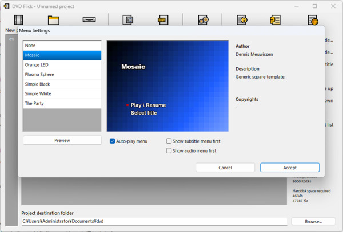Select the None menu template
This screenshot has width=343, height=232.
coord(62,45)
